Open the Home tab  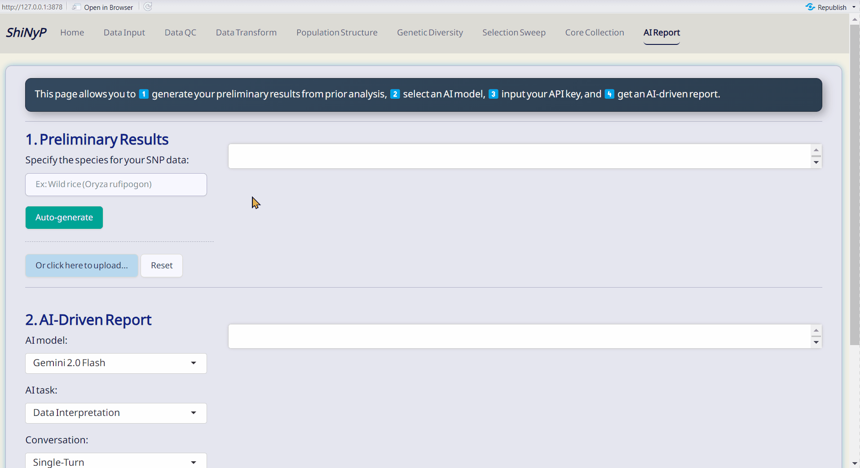(72, 33)
